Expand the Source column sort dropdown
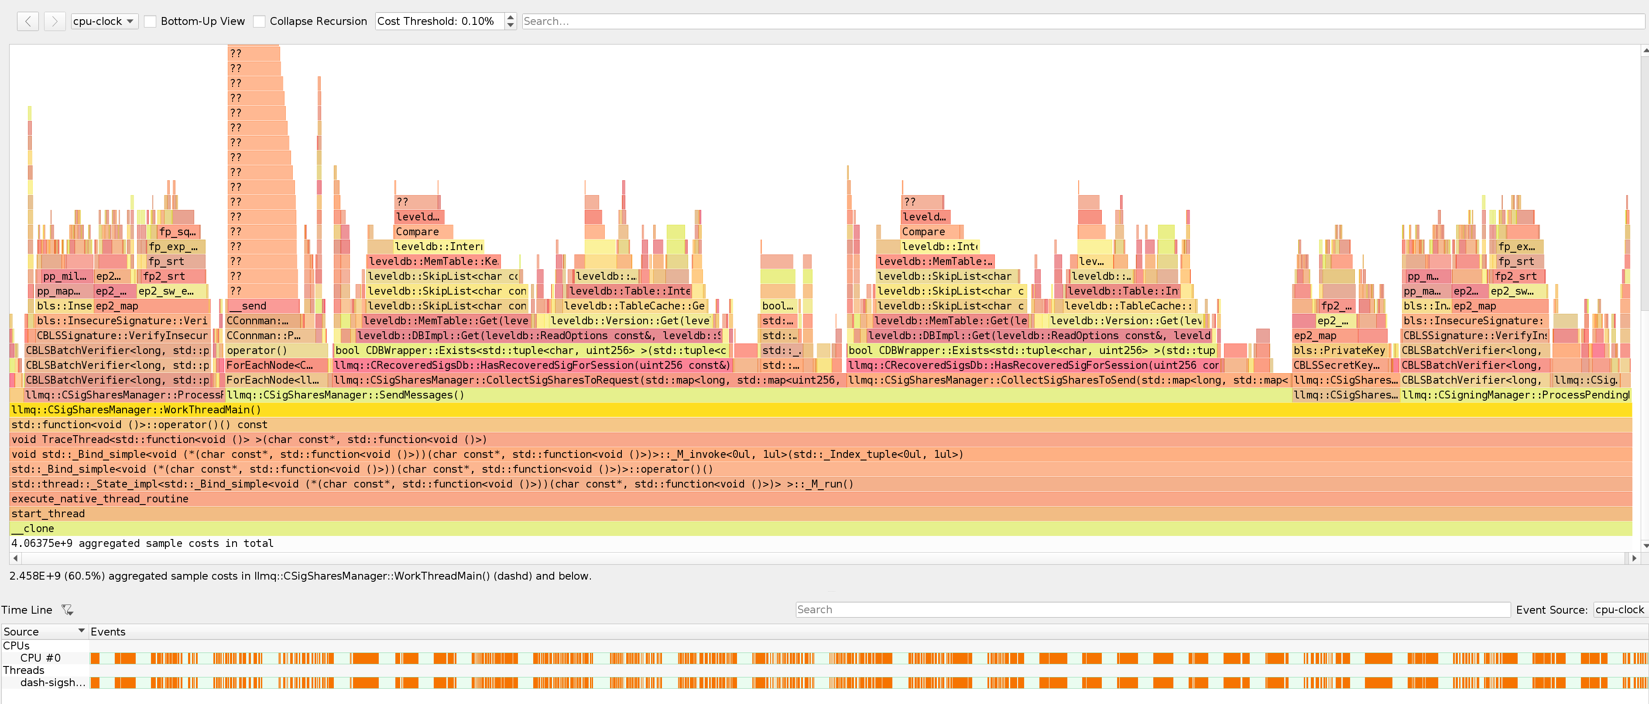This screenshot has width=1649, height=704. tap(81, 631)
